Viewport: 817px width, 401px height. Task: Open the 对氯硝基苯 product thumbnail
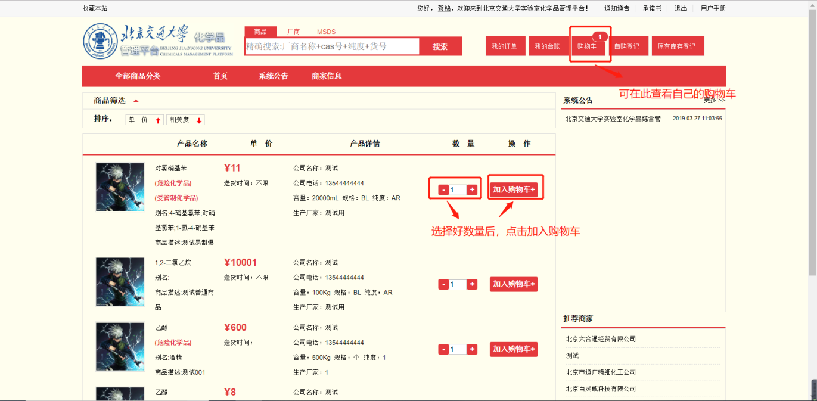point(120,187)
